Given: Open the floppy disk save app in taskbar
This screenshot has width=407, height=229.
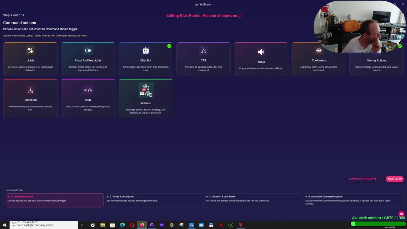Looking at the screenshot, I should (211, 225).
